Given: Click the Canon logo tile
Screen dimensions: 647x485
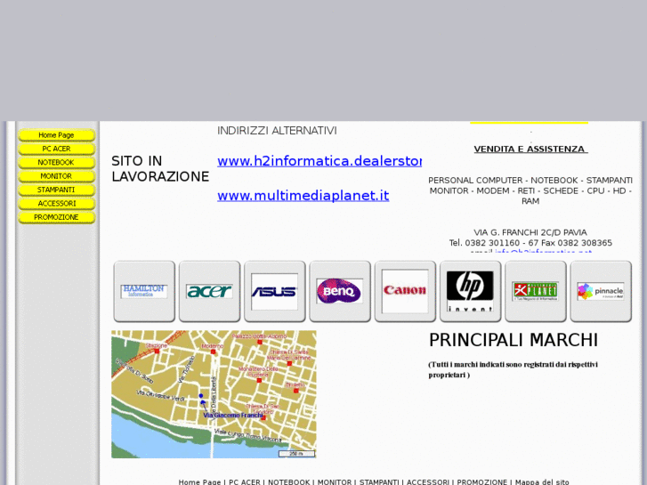Looking at the screenshot, I should (x=405, y=291).
